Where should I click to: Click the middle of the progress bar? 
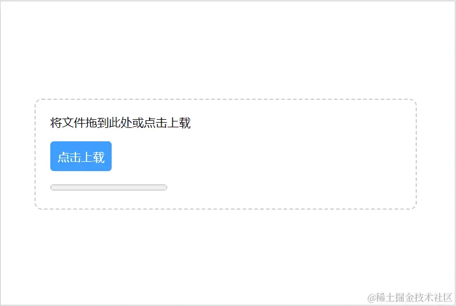coord(109,187)
